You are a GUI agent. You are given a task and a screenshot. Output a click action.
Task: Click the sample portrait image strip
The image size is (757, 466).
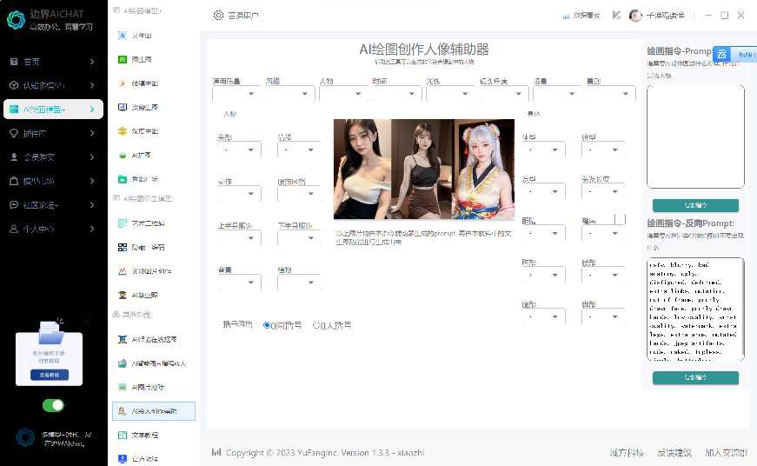point(424,169)
